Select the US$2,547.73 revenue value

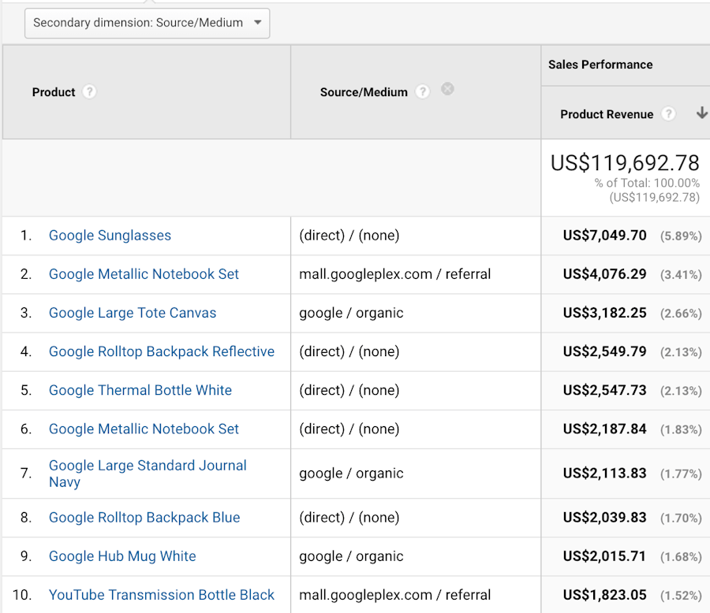coord(604,391)
